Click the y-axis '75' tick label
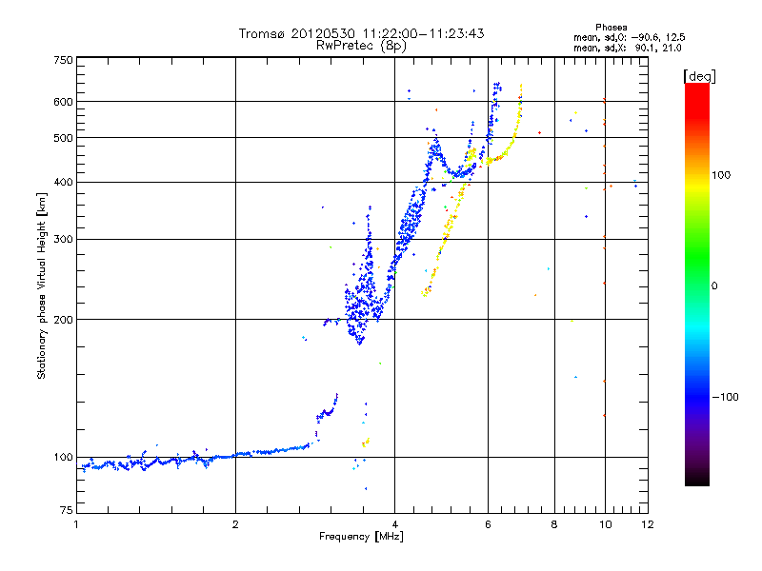 (67, 510)
